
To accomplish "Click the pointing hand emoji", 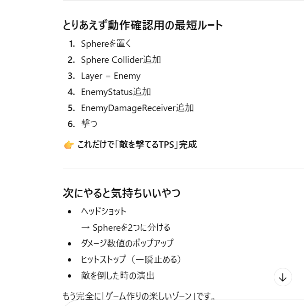I will pos(69,145).
